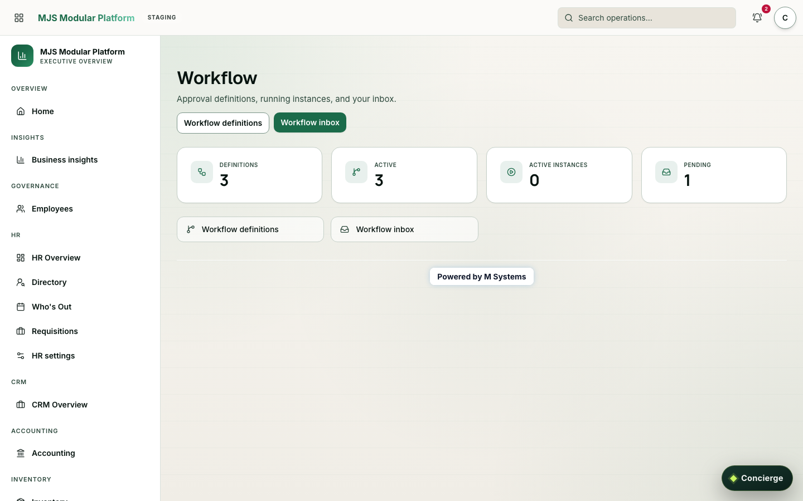Click the Active Instances play icon

511,172
